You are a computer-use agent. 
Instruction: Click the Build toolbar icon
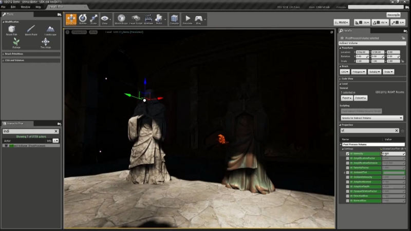(159, 20)
